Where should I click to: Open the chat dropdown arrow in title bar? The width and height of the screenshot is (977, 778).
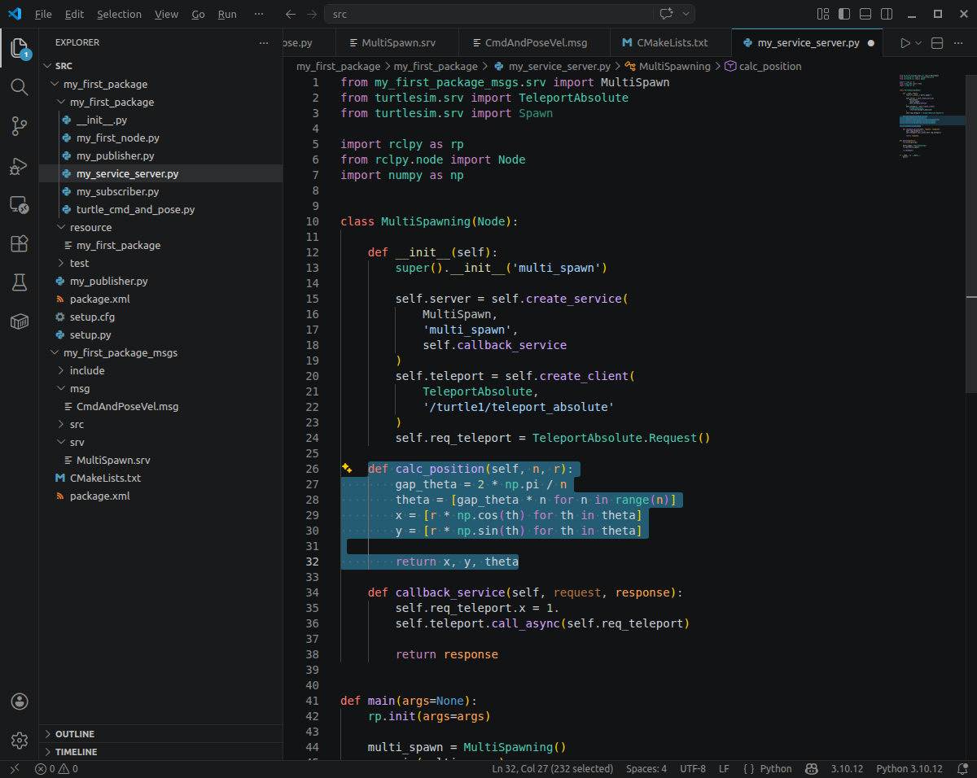tap(686, 14)
